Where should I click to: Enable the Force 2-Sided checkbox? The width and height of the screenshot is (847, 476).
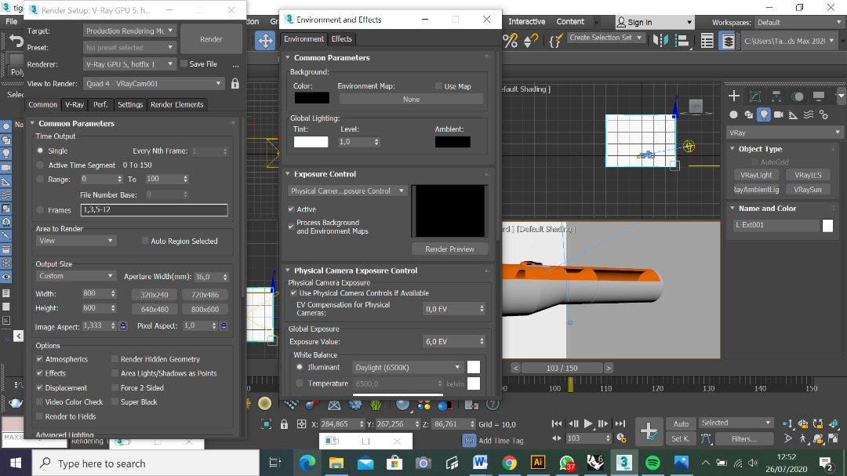tap(115, 387)
